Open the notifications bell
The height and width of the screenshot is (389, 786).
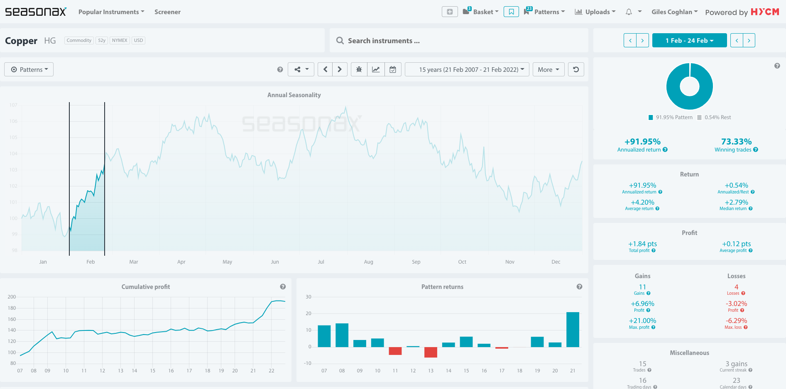tap(629, 12)
